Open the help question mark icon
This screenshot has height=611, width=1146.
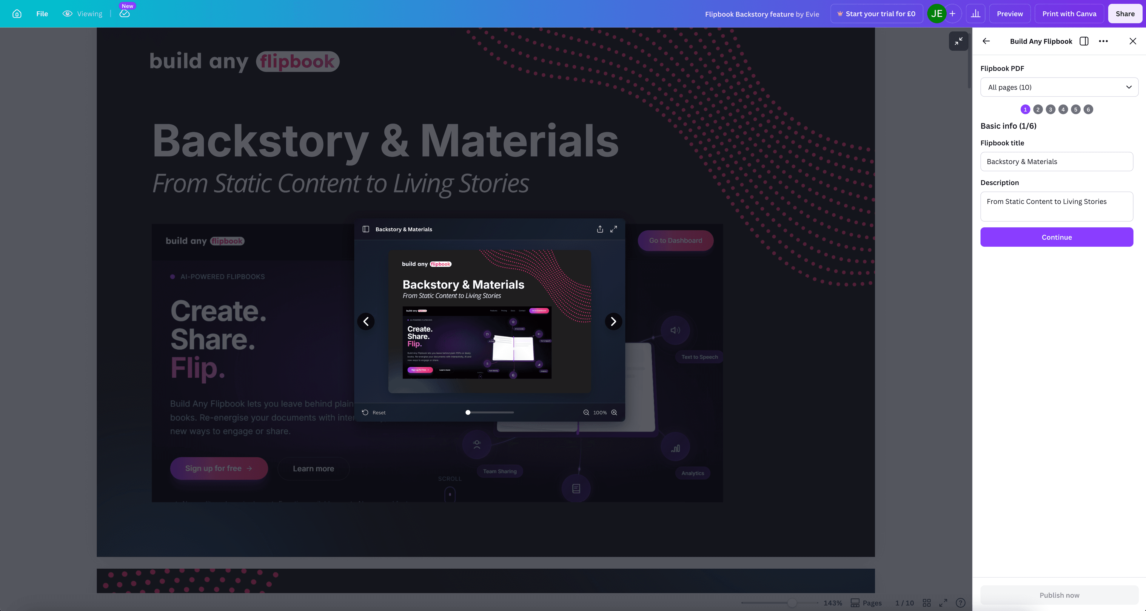960,603
